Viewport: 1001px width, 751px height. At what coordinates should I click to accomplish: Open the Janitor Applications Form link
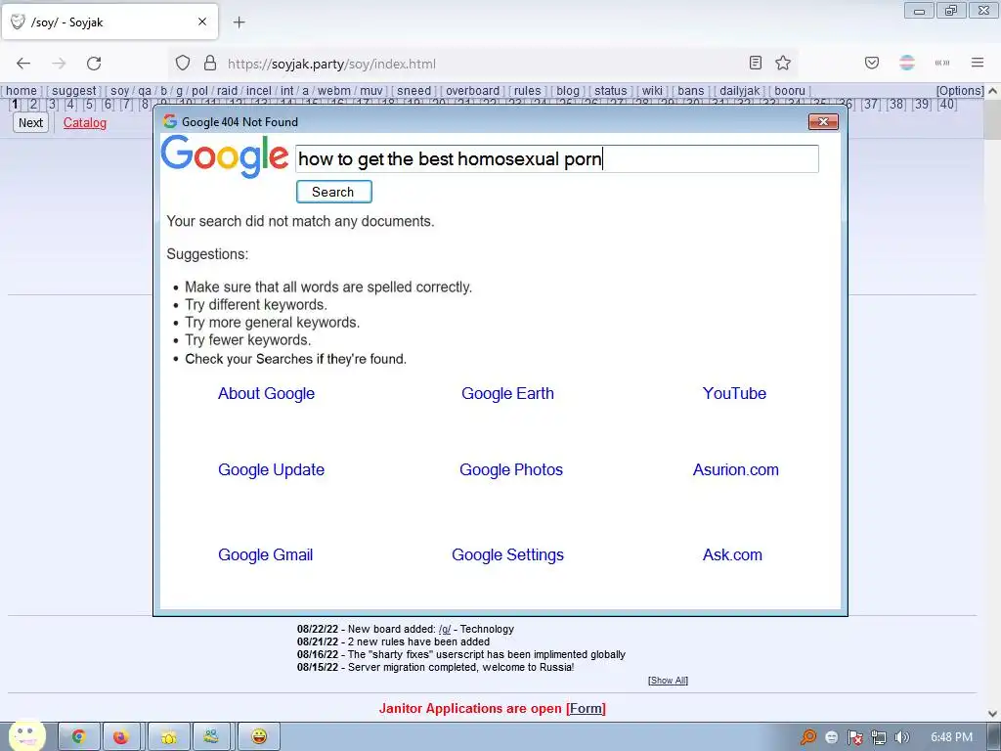pyautogui.click(x=586, y=708)
